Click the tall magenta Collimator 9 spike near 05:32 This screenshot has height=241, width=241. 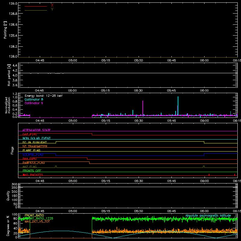click(143, 108)
